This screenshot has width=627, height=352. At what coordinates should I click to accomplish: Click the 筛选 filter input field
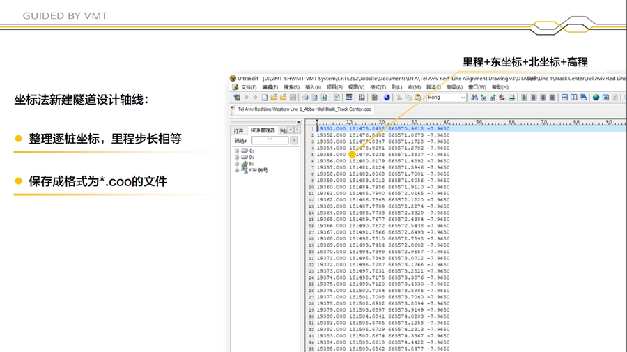pyautogui.click(x=270, y=141)
